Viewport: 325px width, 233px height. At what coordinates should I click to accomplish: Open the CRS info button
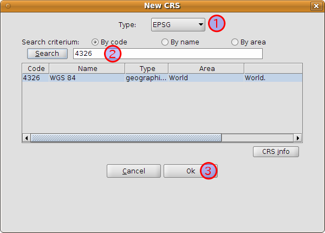click(276, 152)
